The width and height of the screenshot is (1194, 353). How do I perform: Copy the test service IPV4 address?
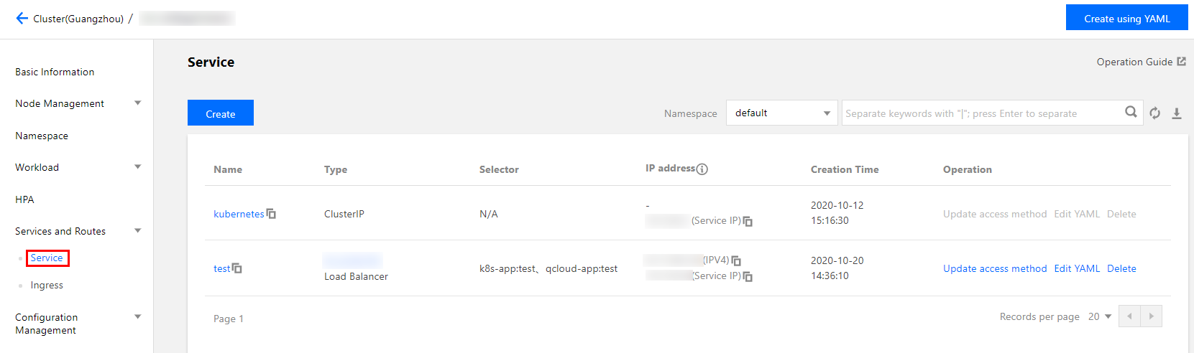point(736,260)
